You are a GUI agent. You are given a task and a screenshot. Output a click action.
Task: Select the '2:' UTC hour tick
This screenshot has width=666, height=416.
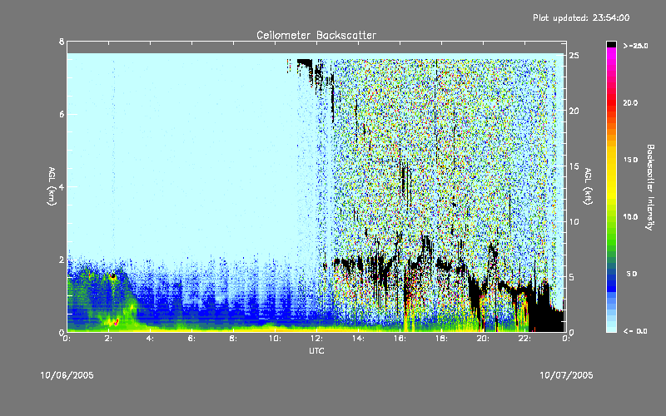click(109, 339)
